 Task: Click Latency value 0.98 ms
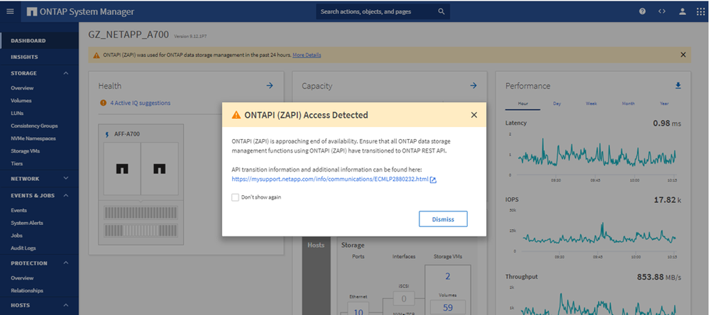(x=667, y=123)
